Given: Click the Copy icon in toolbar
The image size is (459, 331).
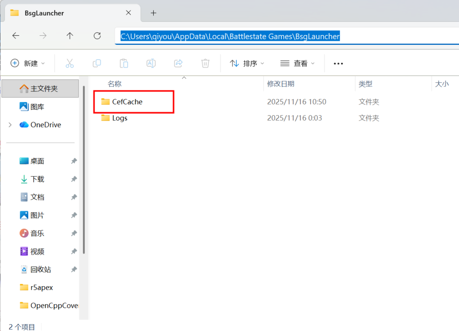Looking at the screenshot, I should [x=97, y=63].
